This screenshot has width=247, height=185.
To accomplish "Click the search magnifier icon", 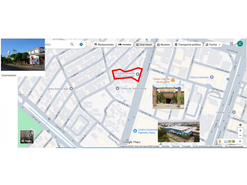I will click(x=72, y=44).
